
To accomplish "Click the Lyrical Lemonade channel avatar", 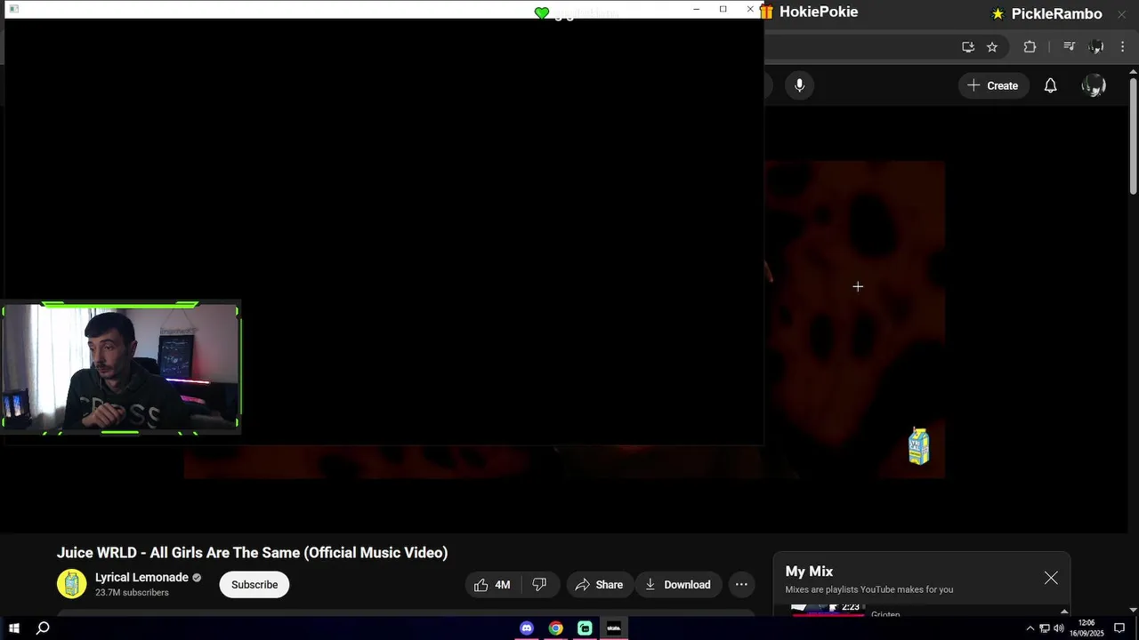I will pyautogui.click(x=72, y=584).
